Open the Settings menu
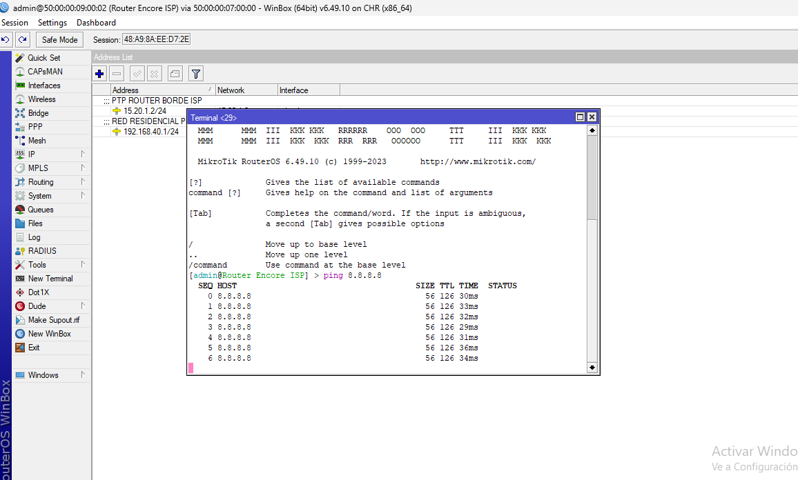Viewport: 798px width, 480px height. click(52, 22)
